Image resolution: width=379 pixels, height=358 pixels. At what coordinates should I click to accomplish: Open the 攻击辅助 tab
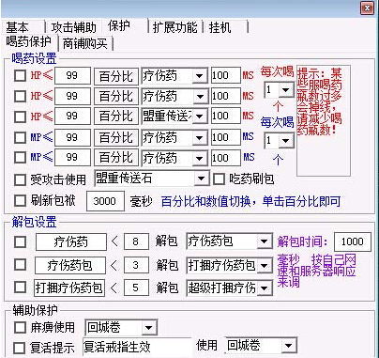click(73, 27)
